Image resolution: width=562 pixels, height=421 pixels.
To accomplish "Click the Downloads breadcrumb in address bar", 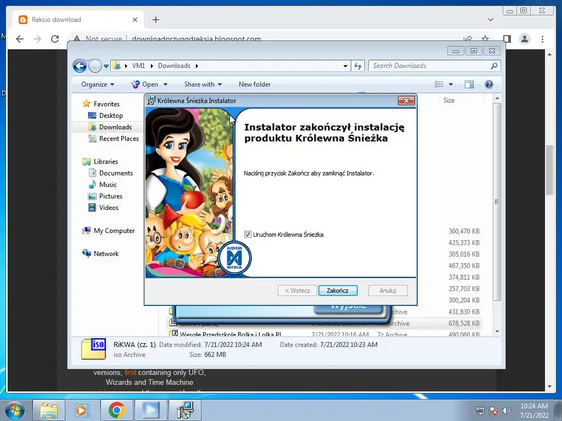I will click(x=174, y=66).
